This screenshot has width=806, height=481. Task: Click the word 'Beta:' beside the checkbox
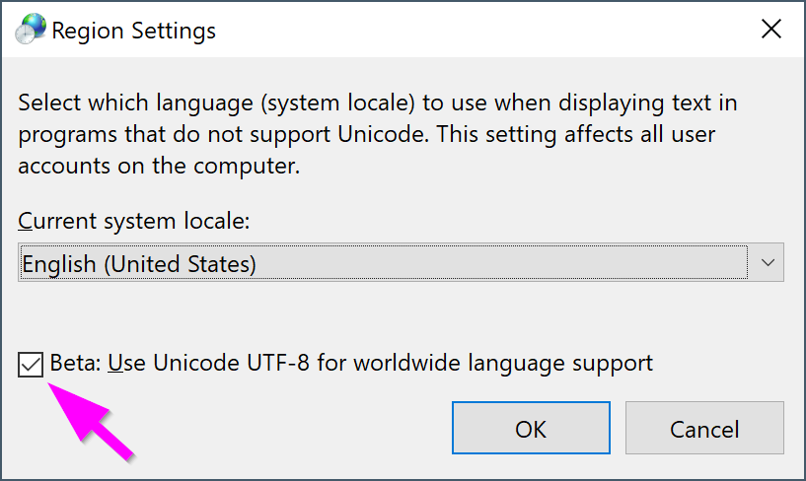pyautogui.click(x=76, y=363)
